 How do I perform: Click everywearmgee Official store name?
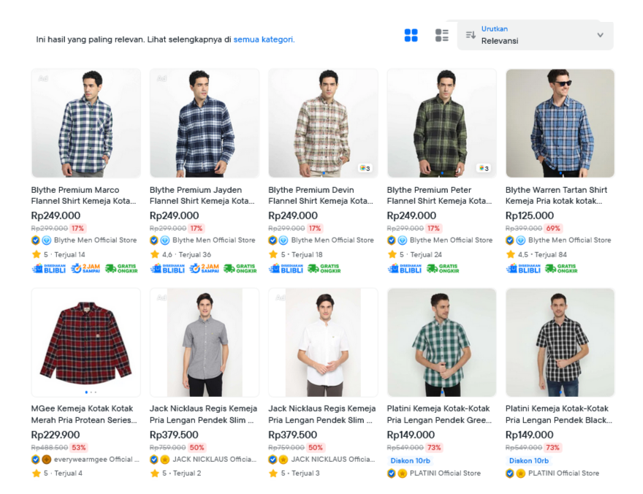pyautogui.click(x=96, y=459)
